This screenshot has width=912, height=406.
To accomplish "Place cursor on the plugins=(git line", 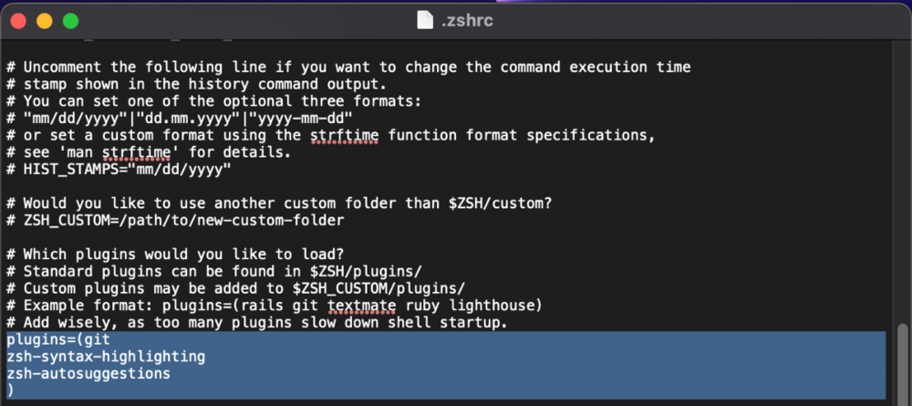I will click(57, 340).
